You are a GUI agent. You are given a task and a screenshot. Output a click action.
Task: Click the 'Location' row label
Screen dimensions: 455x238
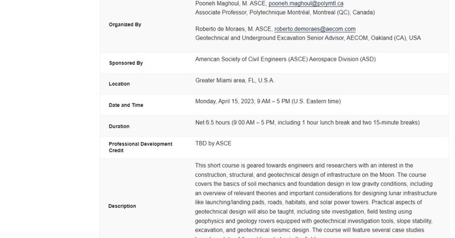119,83
